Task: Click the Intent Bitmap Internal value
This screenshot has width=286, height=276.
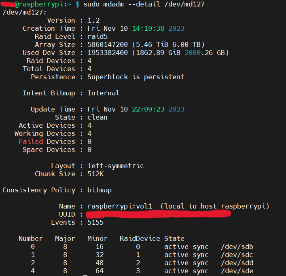Action: [x=104, y=93]
